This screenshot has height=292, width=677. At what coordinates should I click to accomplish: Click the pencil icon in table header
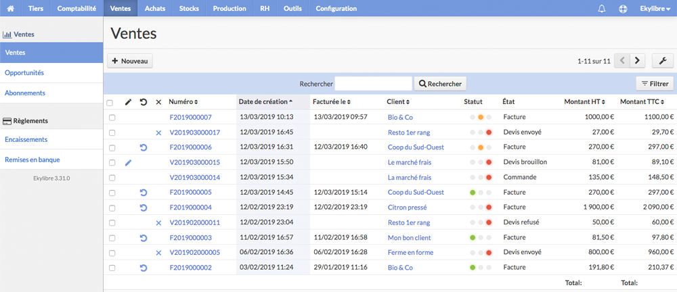[128, 102]
